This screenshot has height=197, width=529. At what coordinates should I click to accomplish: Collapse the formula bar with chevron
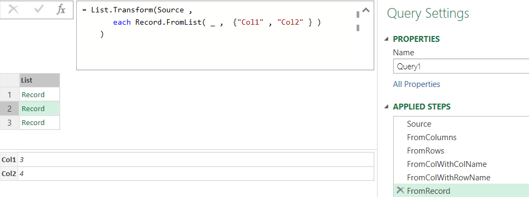point(366,10)
